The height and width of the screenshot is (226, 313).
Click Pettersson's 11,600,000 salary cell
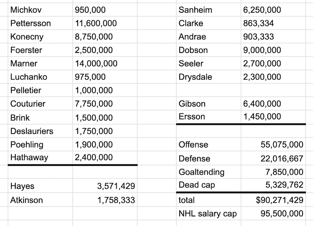point(104,23)
